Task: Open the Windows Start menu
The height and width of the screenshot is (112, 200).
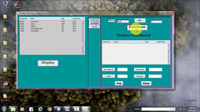Action: [x=4, y=109]
